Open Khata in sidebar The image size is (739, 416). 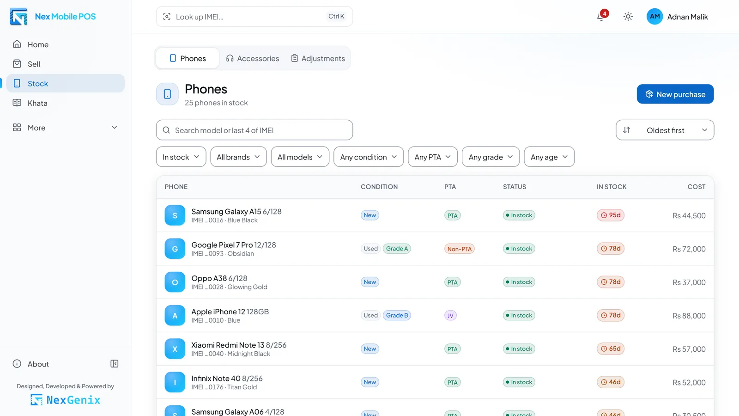pos(65,103)
